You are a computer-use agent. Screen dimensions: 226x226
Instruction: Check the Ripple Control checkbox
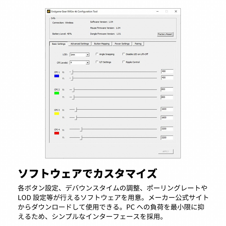(124, 62)
